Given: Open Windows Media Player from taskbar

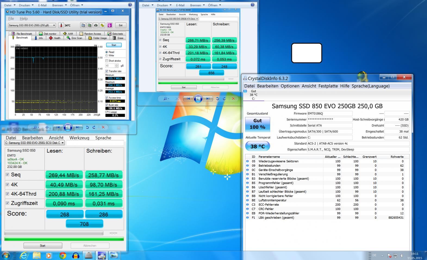Looking at the screenshot, I should [x=49, y=255].
